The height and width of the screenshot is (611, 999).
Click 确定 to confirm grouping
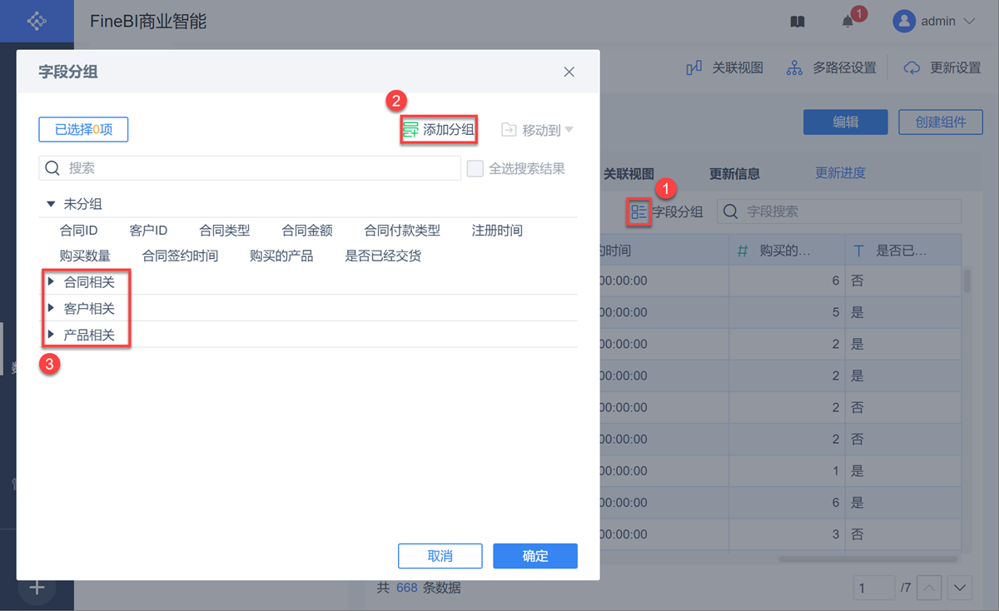[535, 556]
